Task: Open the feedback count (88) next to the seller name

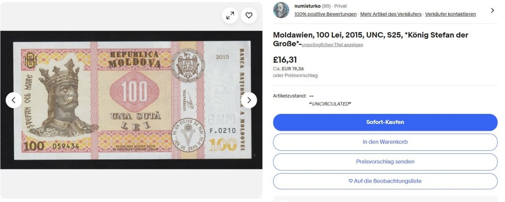Action: pos(326,6)
